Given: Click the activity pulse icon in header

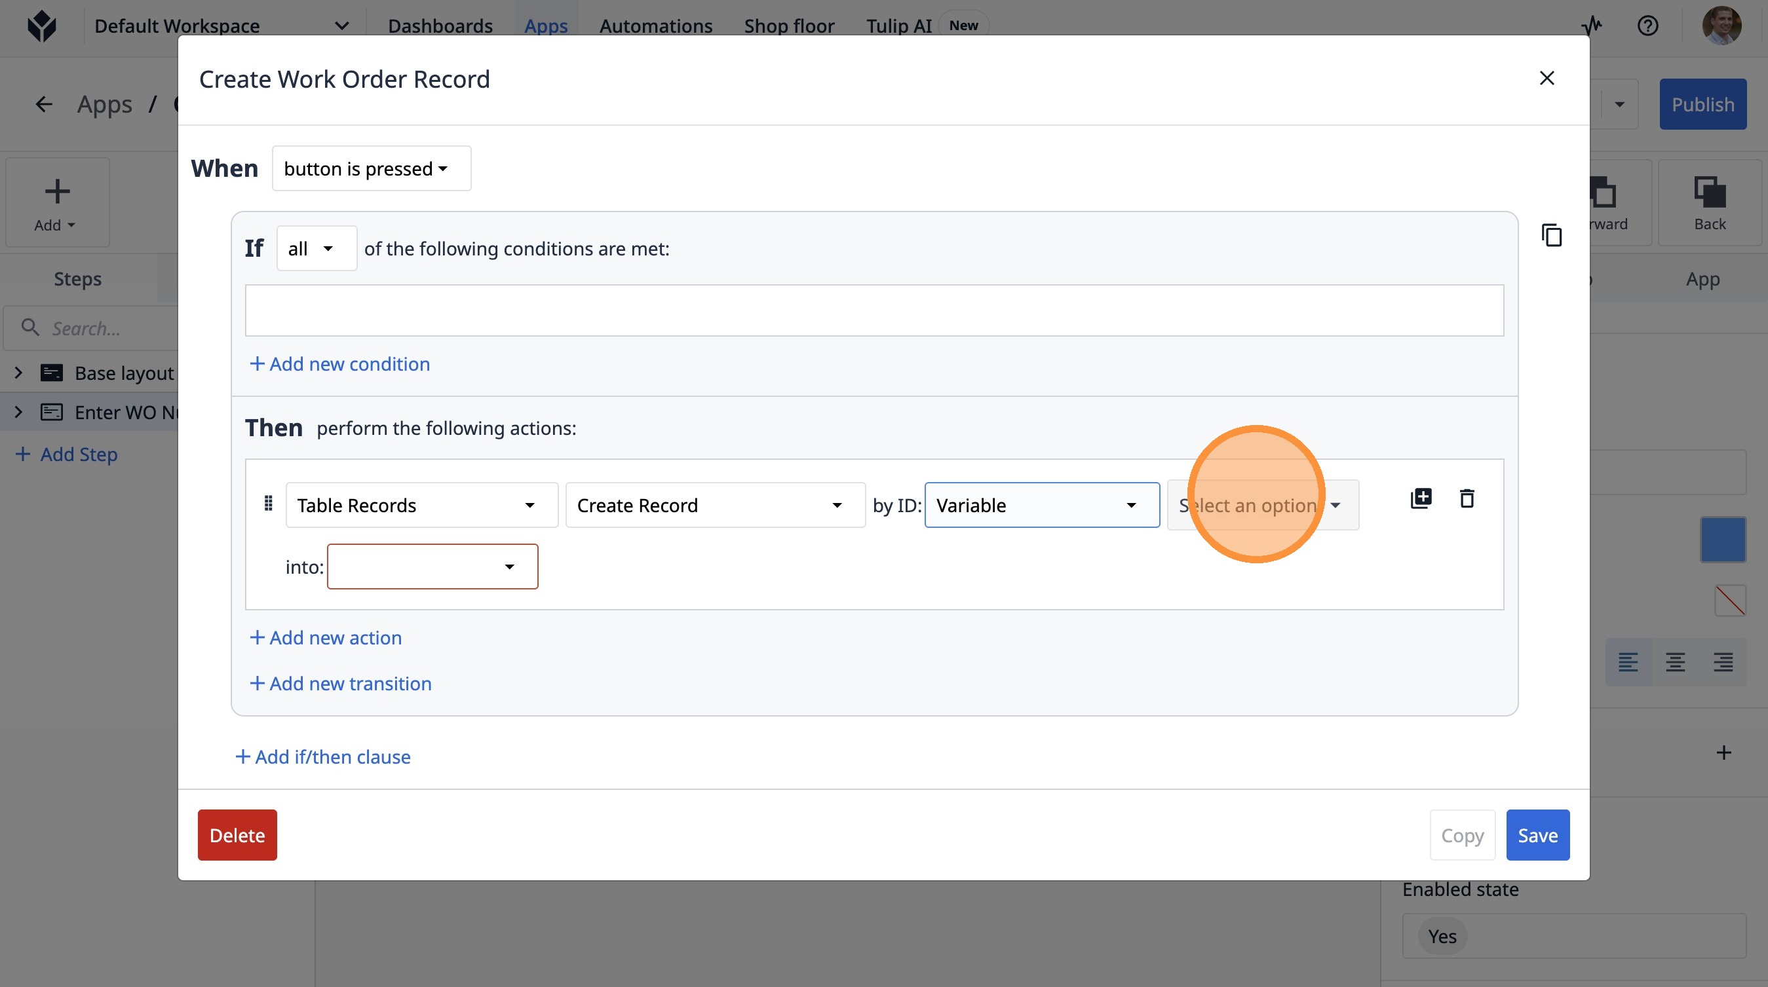Looking at the screenshot, I should tap(1592, 26).
